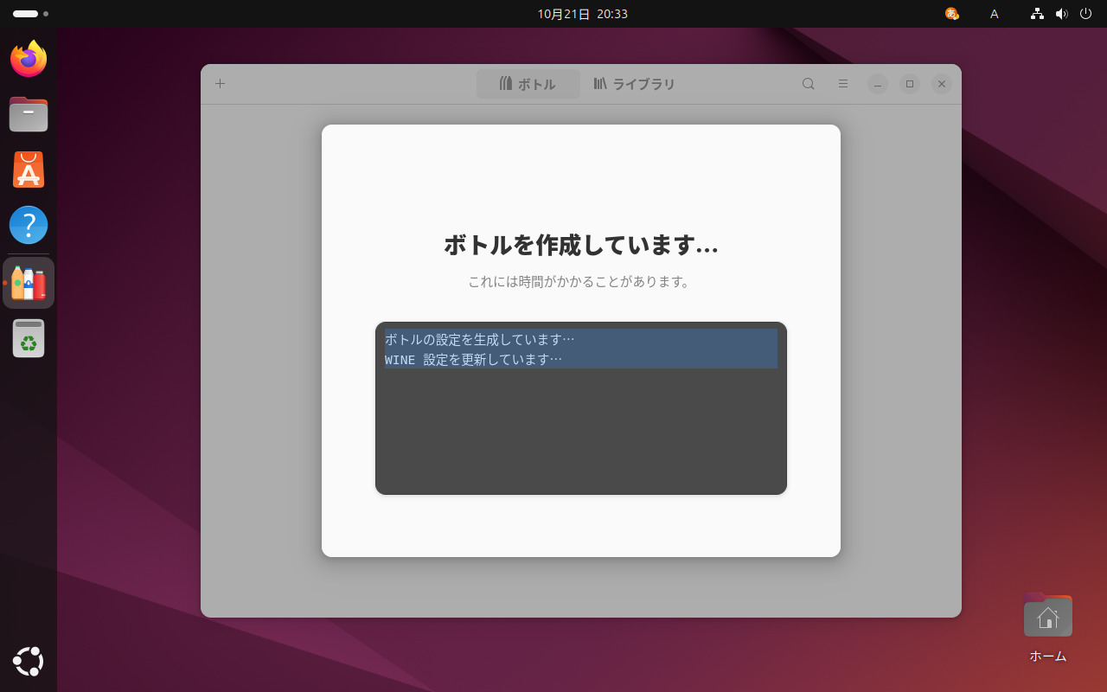Open the ホーム folder on the desktop
This screenshot has height=692, width=1107.
(x=1047, y=615)
